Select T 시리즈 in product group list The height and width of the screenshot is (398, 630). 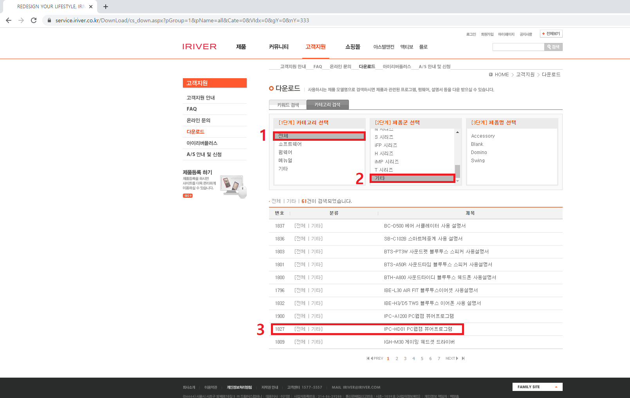(384, 170)
